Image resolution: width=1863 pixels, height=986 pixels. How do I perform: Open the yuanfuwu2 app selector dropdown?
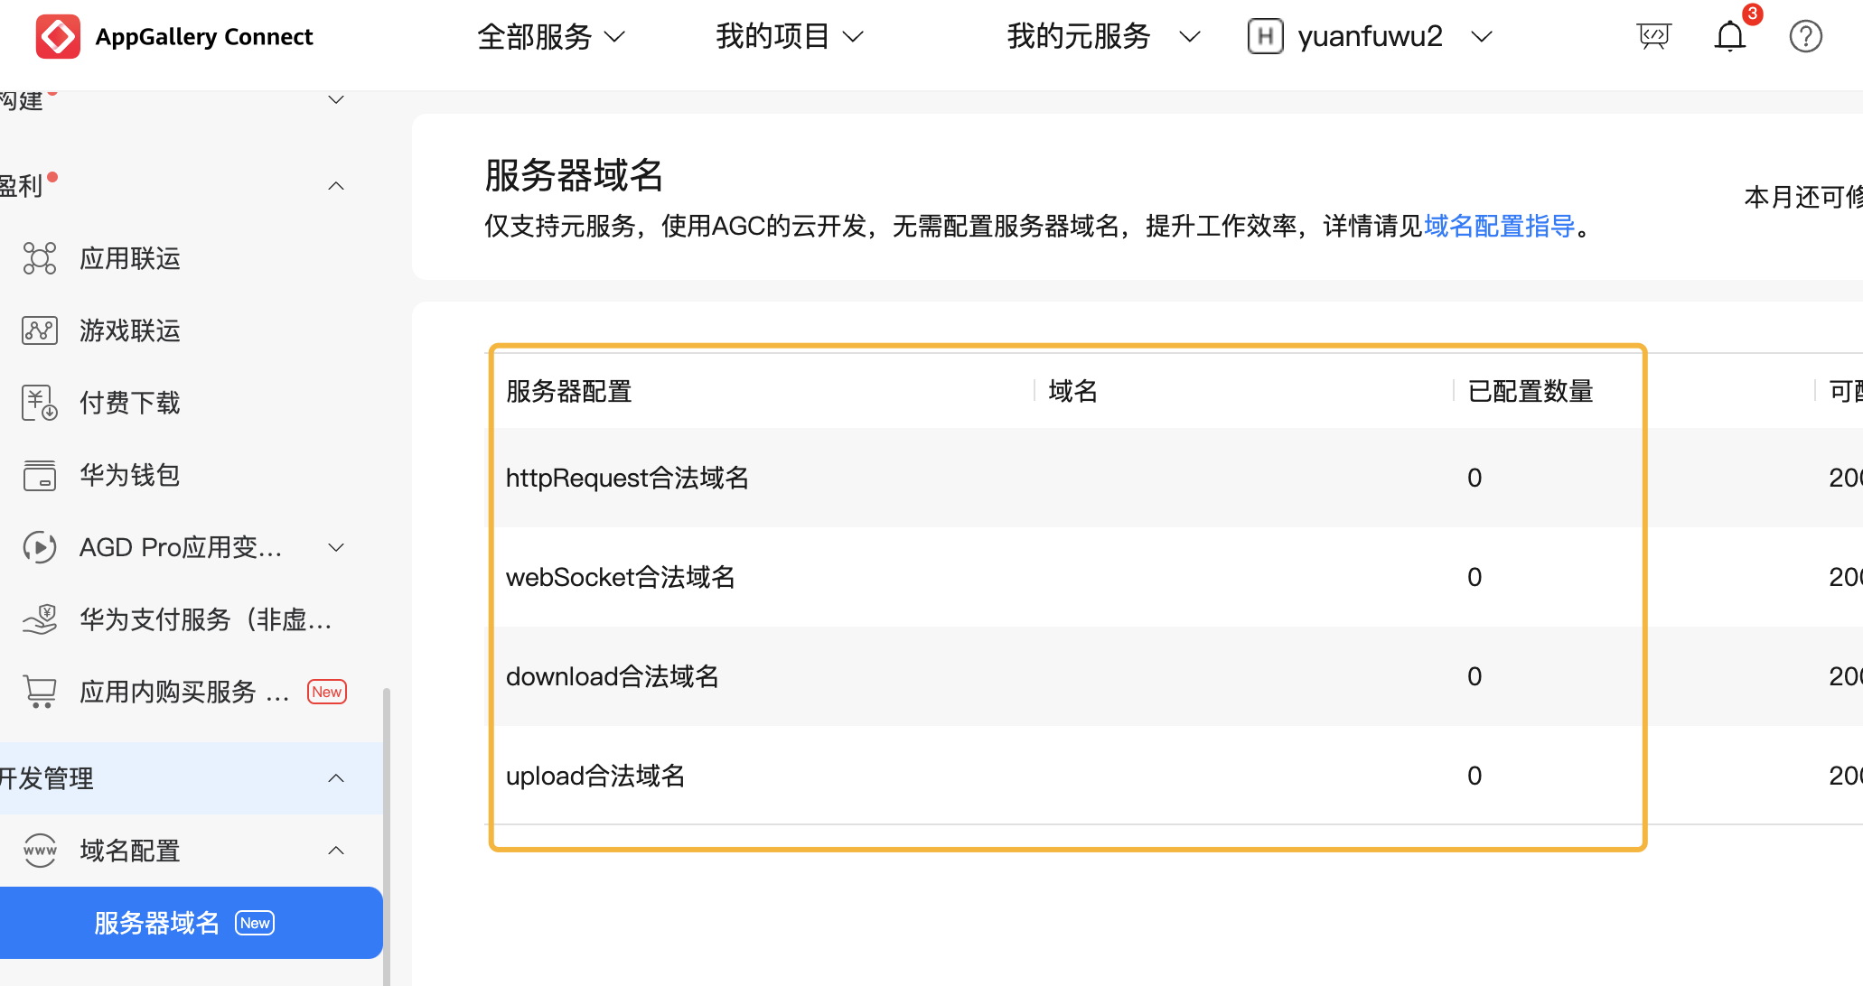[1369, 37]
